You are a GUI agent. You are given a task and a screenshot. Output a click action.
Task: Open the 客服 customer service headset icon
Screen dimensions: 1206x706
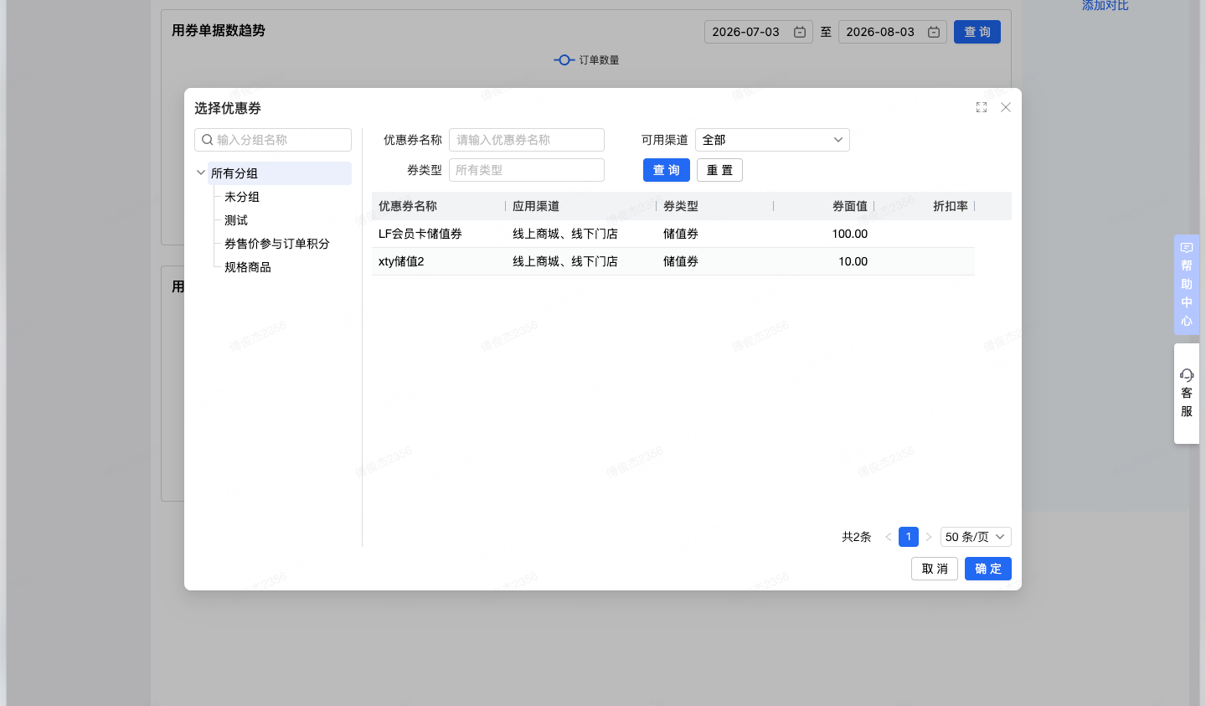coord(1187,374)
